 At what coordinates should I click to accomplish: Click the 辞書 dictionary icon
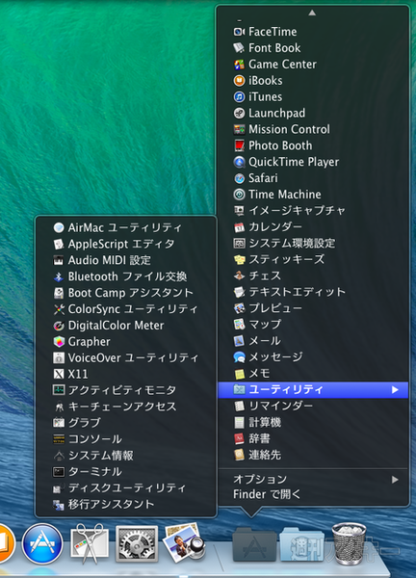(x=239, y=438)
